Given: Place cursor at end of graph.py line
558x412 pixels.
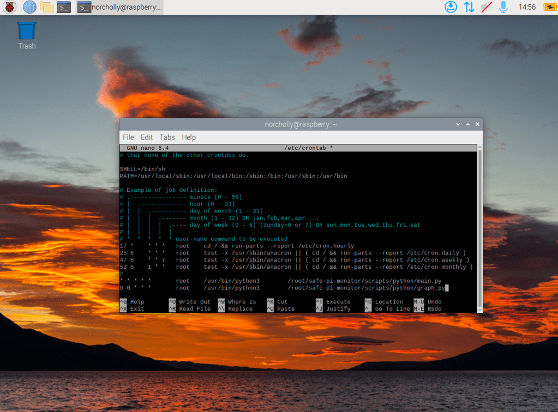Looking at the screenshot, I should tap(446, 288).
